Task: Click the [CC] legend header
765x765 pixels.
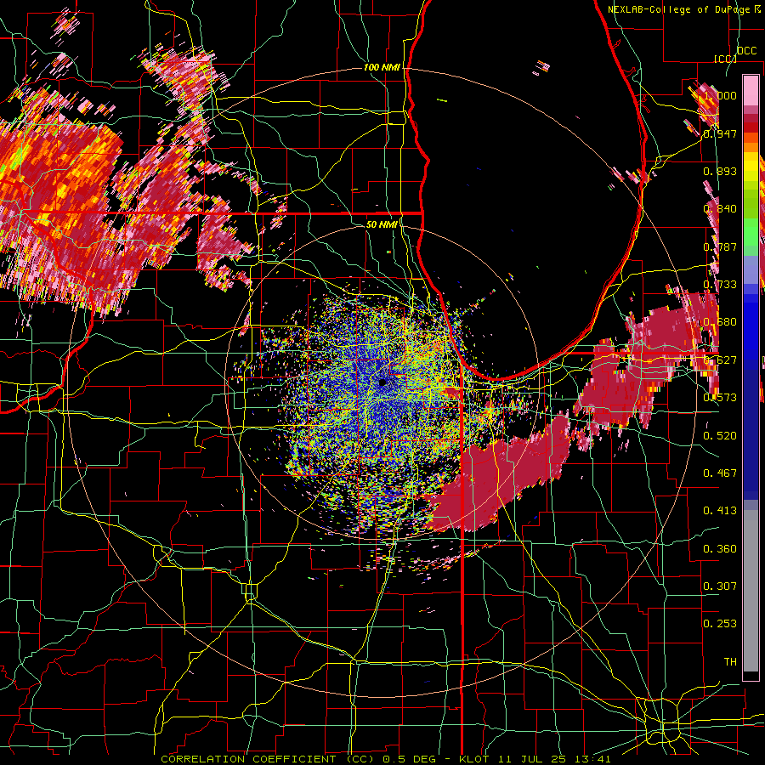Action: [725, 59]
